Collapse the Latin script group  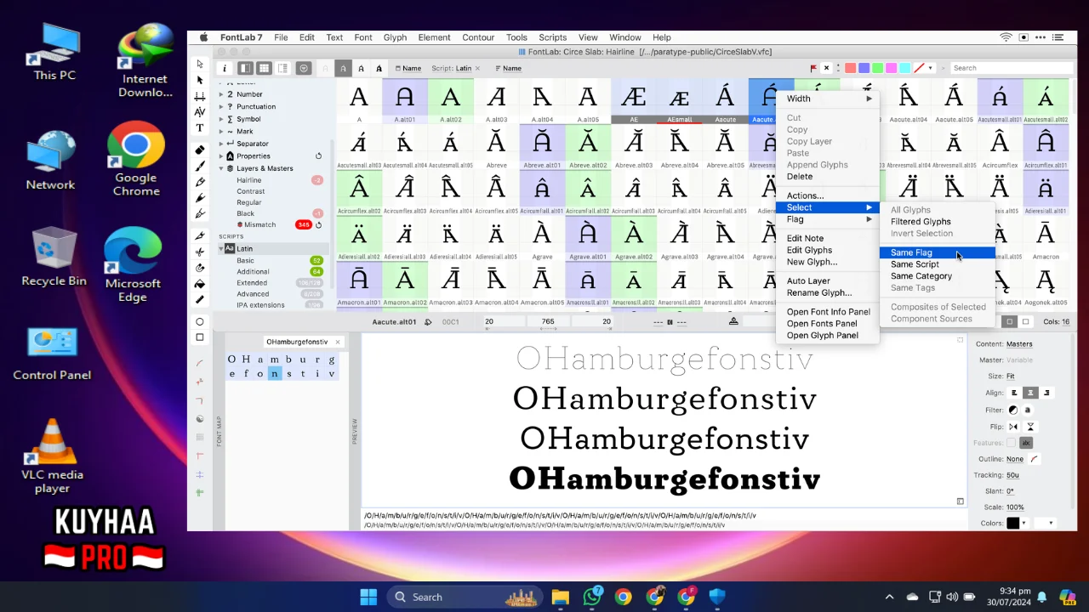click(221, 249)
